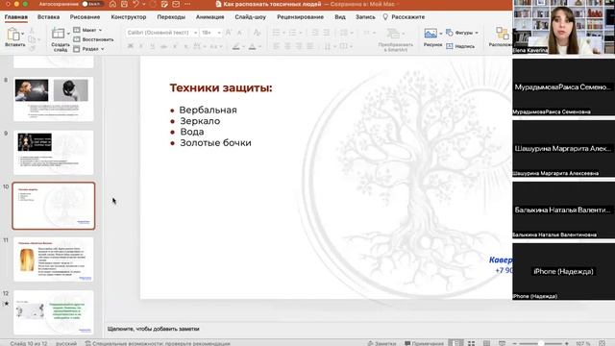Switch to the Слайд-шоу tab

pyautogui.click(x=250, y=17)
